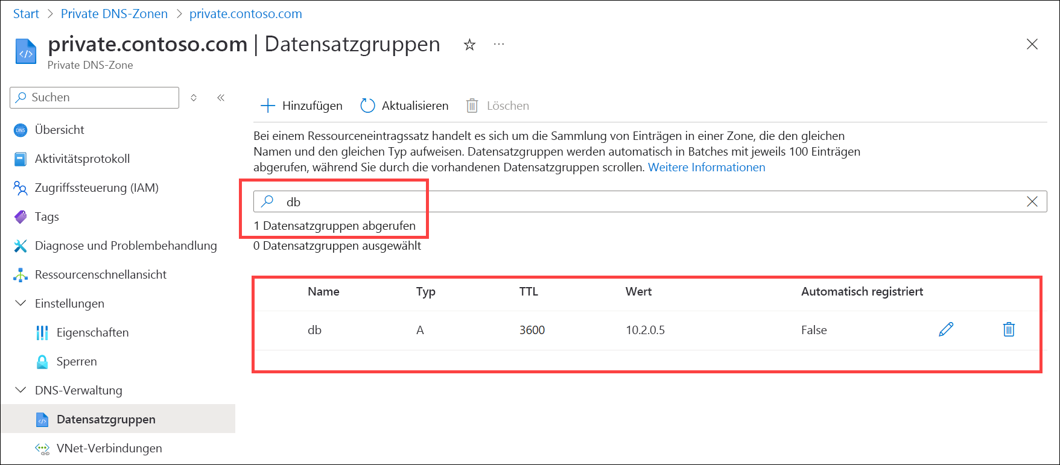Click private.contoso.com breadcrumb link
This screenshot has width=1060, height=465.
pos(246,14)
